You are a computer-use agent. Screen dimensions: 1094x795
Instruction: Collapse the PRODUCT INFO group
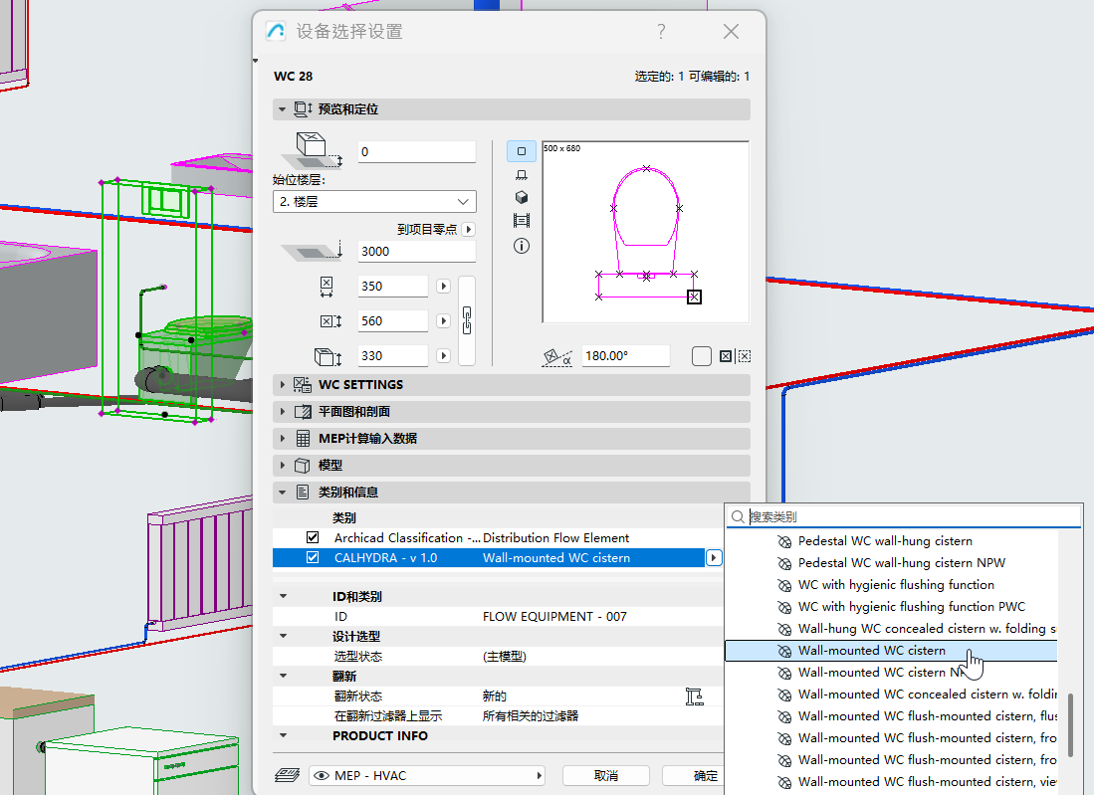284,735
